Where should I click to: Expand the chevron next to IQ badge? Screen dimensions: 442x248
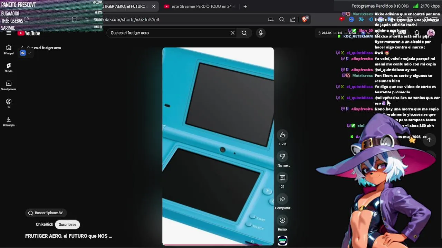click(x=30, y=53)
